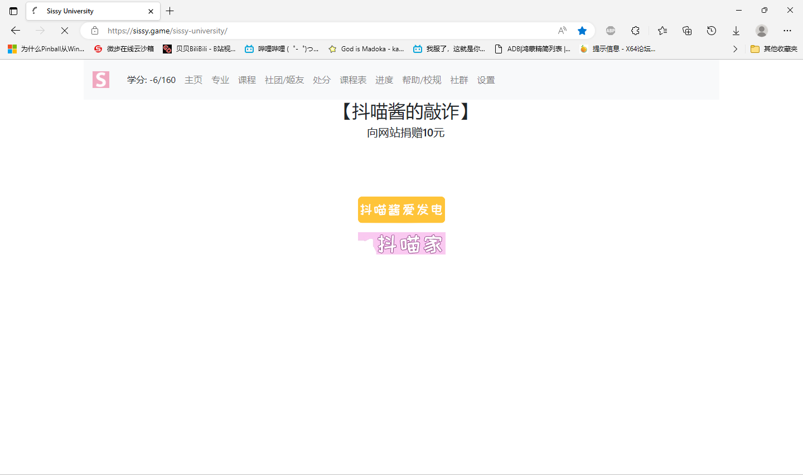Open bookmark 我服了，这就是你...
Screen dimensions: 803x475
tap(449, 49)
